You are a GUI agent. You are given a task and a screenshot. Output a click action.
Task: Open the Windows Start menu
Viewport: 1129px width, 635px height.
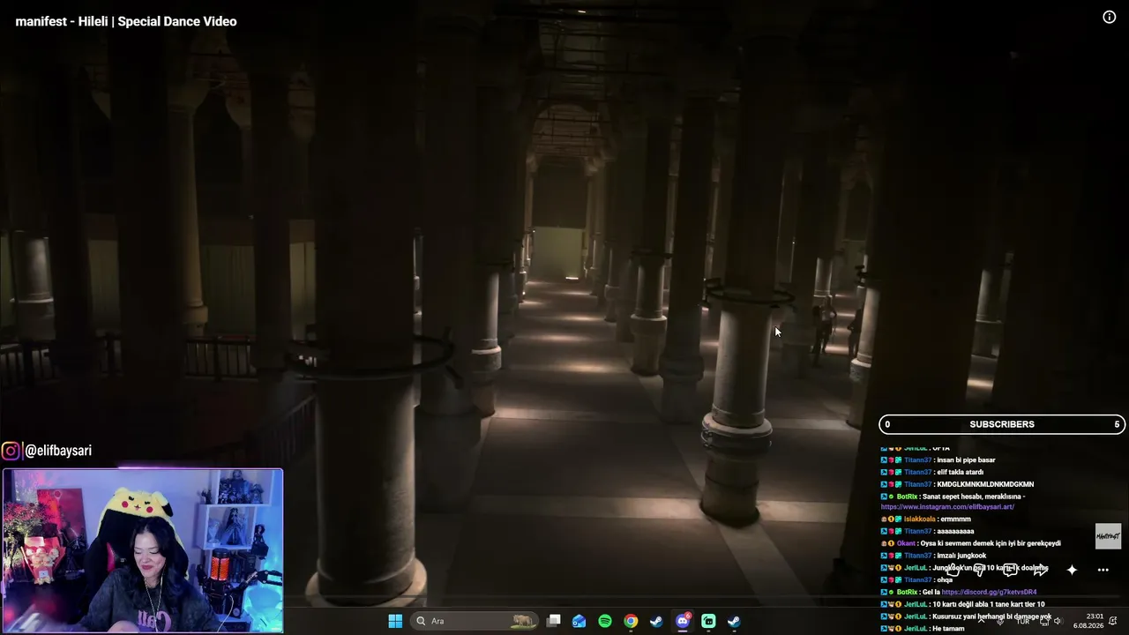(395, 621)
